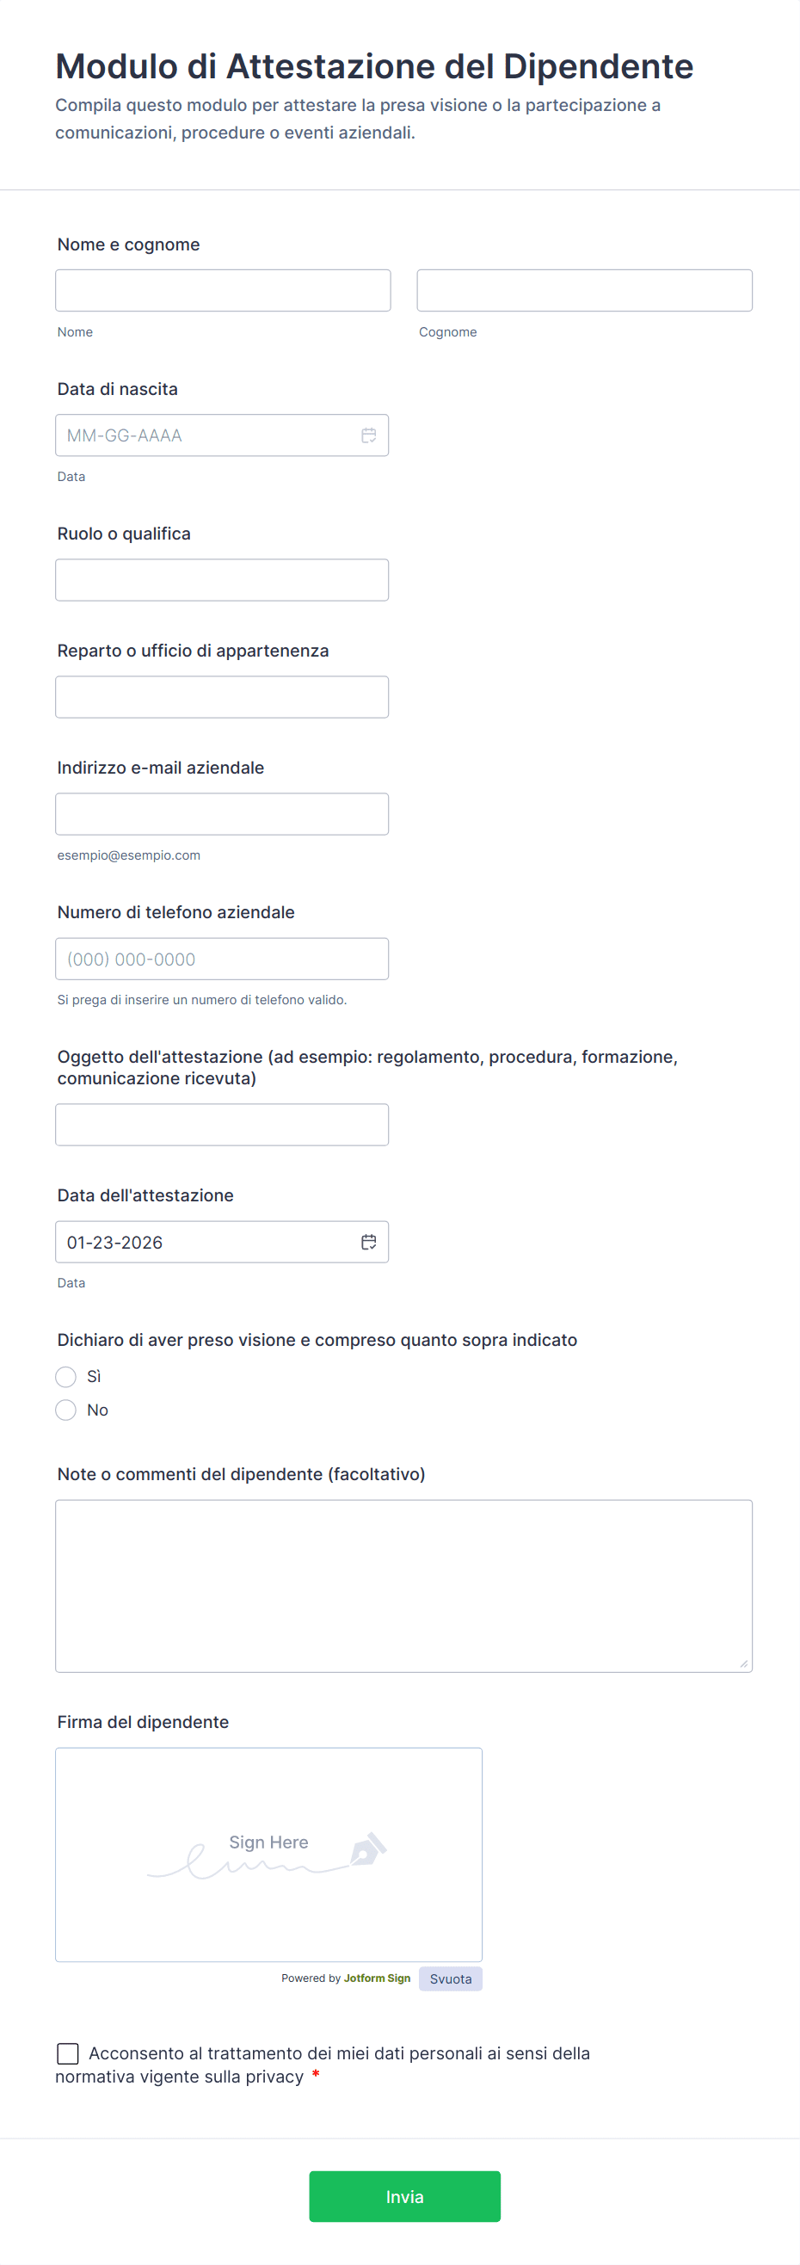This screenshot has height=2265, width=800.
Task: Focus the Nome first name field
Action: coord(224,290)
